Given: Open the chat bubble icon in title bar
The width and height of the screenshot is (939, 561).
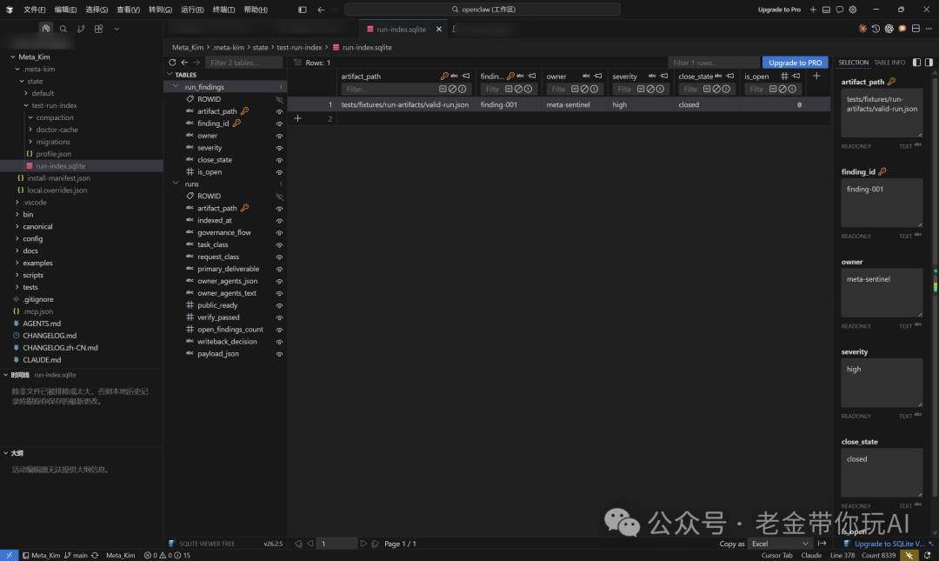Looking at the screenshot, I should pos(840,10).
